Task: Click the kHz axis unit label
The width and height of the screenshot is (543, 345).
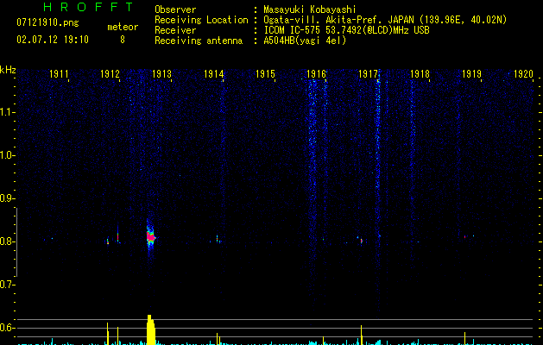Action: pos(8,70)
